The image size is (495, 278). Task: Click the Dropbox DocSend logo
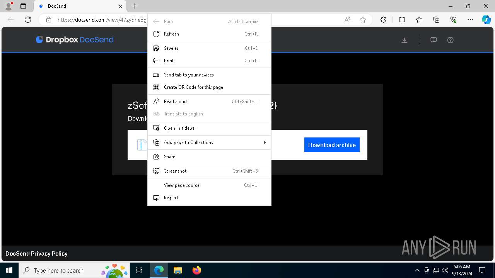tap(75, 40)
